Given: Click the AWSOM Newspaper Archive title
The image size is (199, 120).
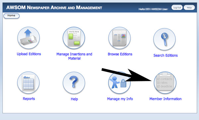Looking at the screenshot, I should tap(54, 8).
